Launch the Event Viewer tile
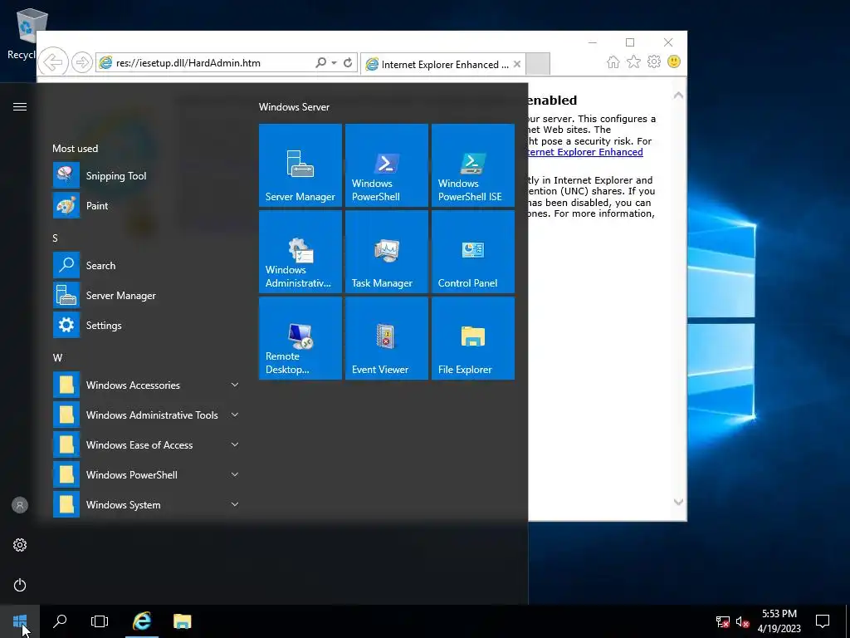The image size is (850, 638). [x=387, y=338]
